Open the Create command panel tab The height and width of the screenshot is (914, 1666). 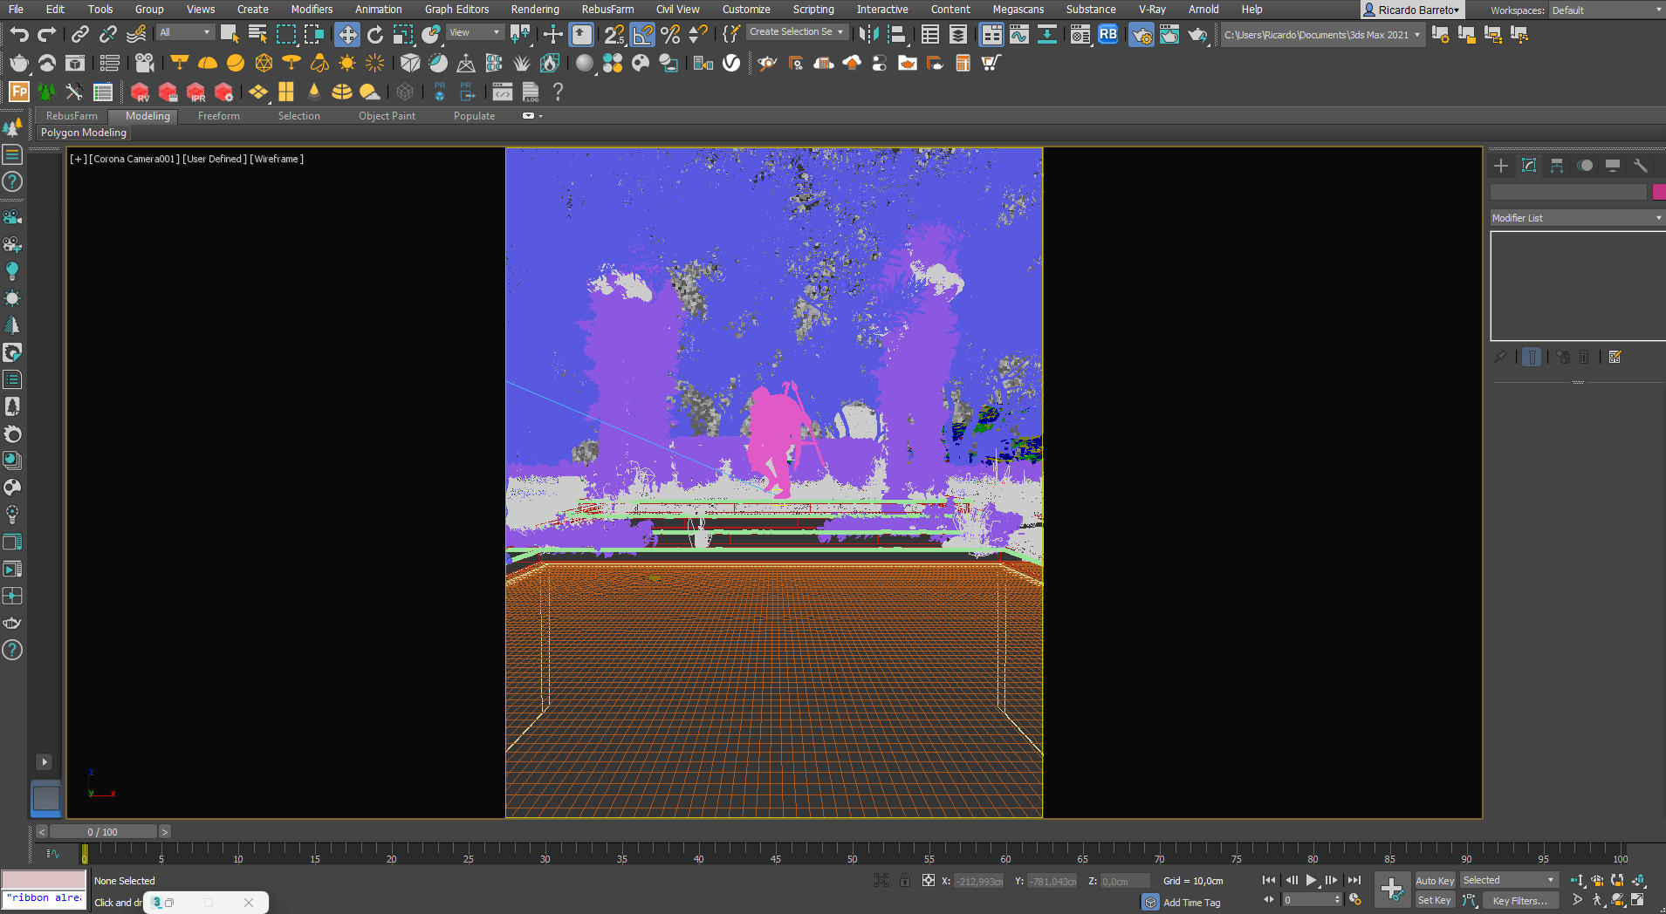point(1501,166)
